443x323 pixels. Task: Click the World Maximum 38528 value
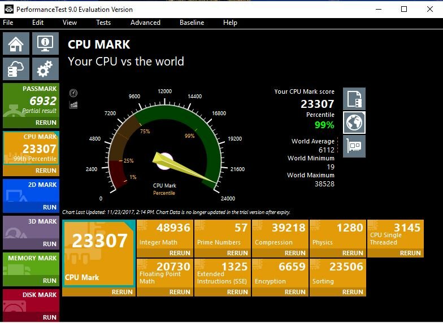(324, 184)
